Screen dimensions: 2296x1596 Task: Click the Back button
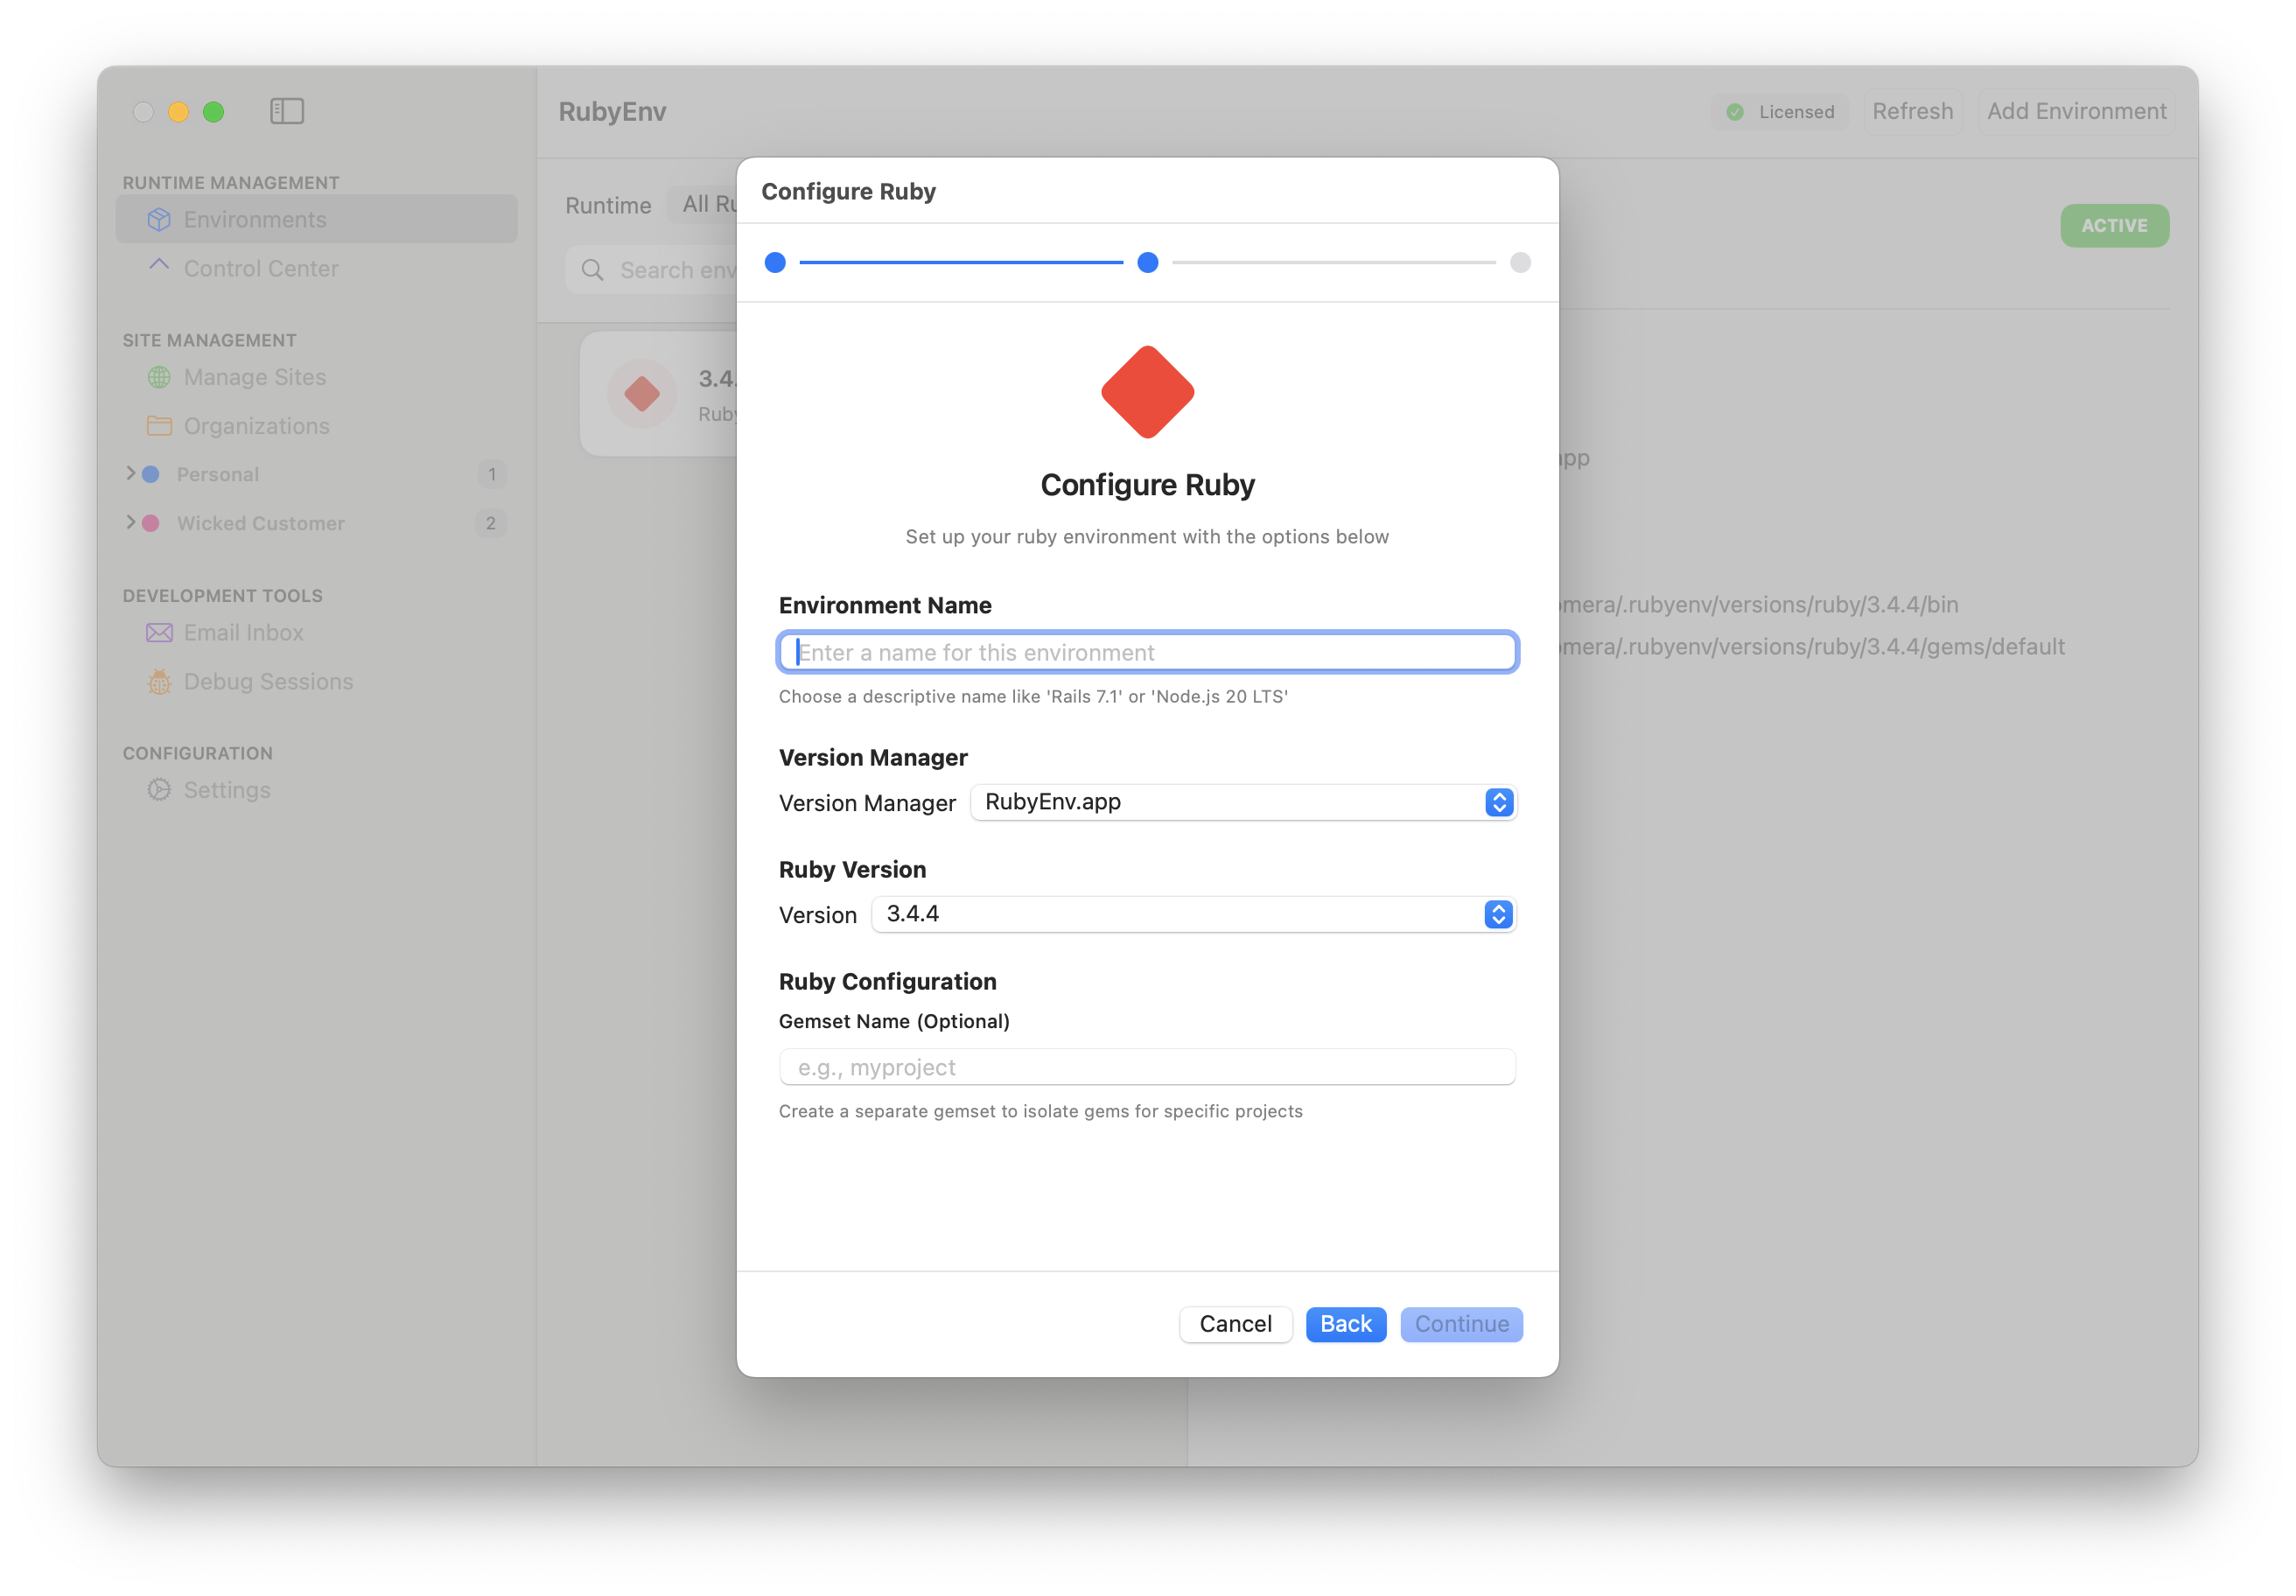1346,1324
